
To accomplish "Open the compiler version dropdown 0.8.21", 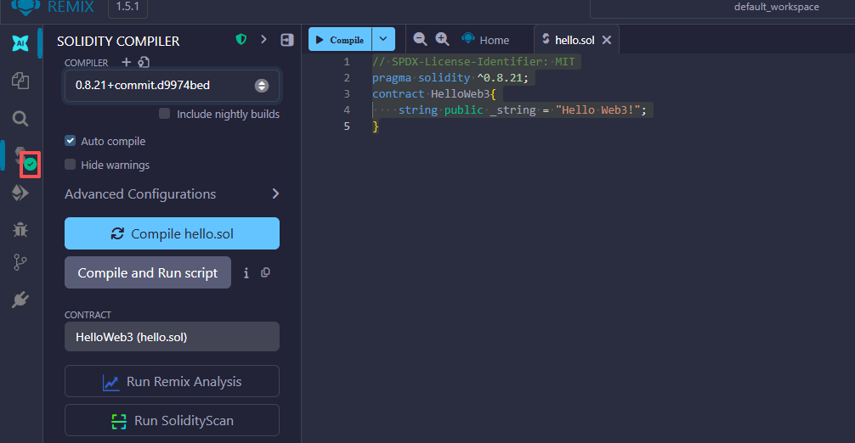I will 173,86.
